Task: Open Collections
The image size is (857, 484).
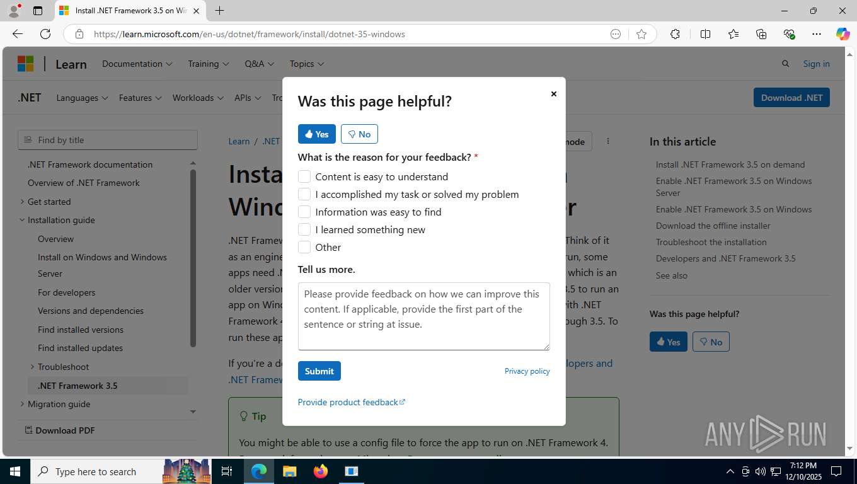Action: coord(761,34)
